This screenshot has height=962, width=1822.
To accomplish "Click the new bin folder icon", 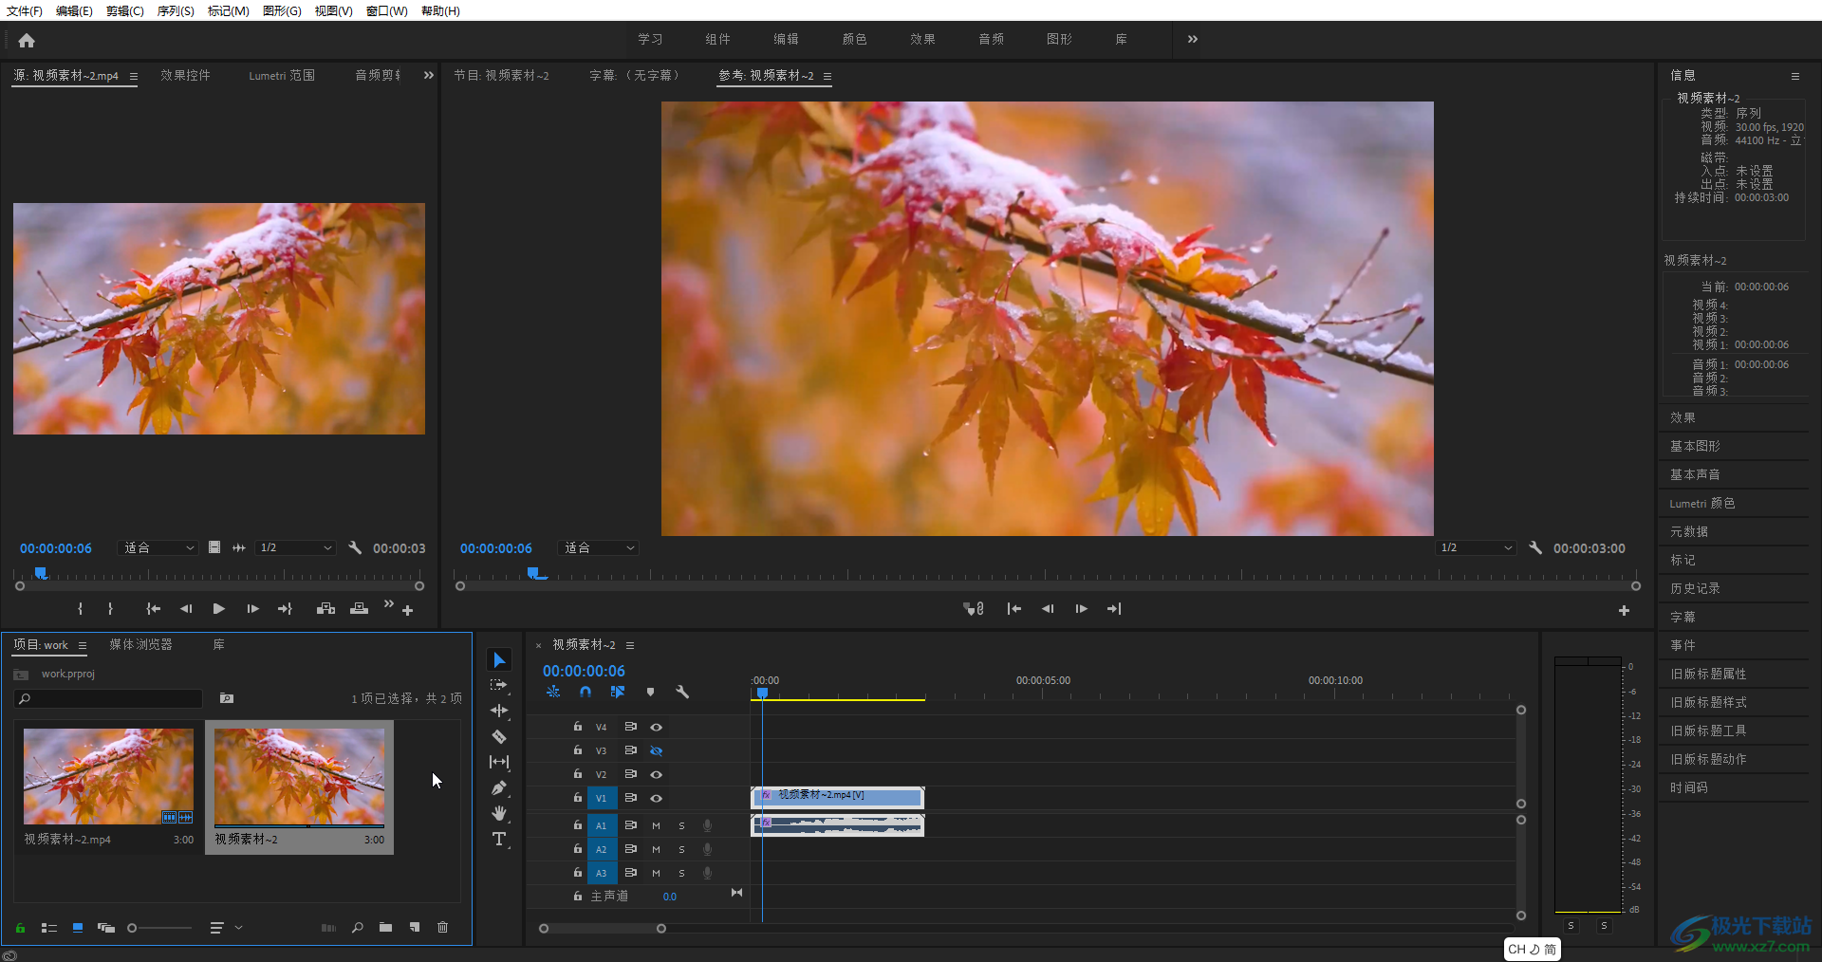I will coord(385,928).
